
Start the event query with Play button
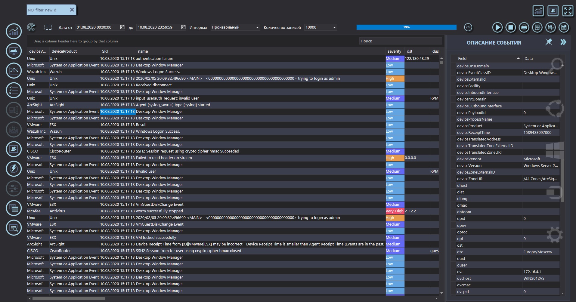pyautogui.click(x=497, y=27)
